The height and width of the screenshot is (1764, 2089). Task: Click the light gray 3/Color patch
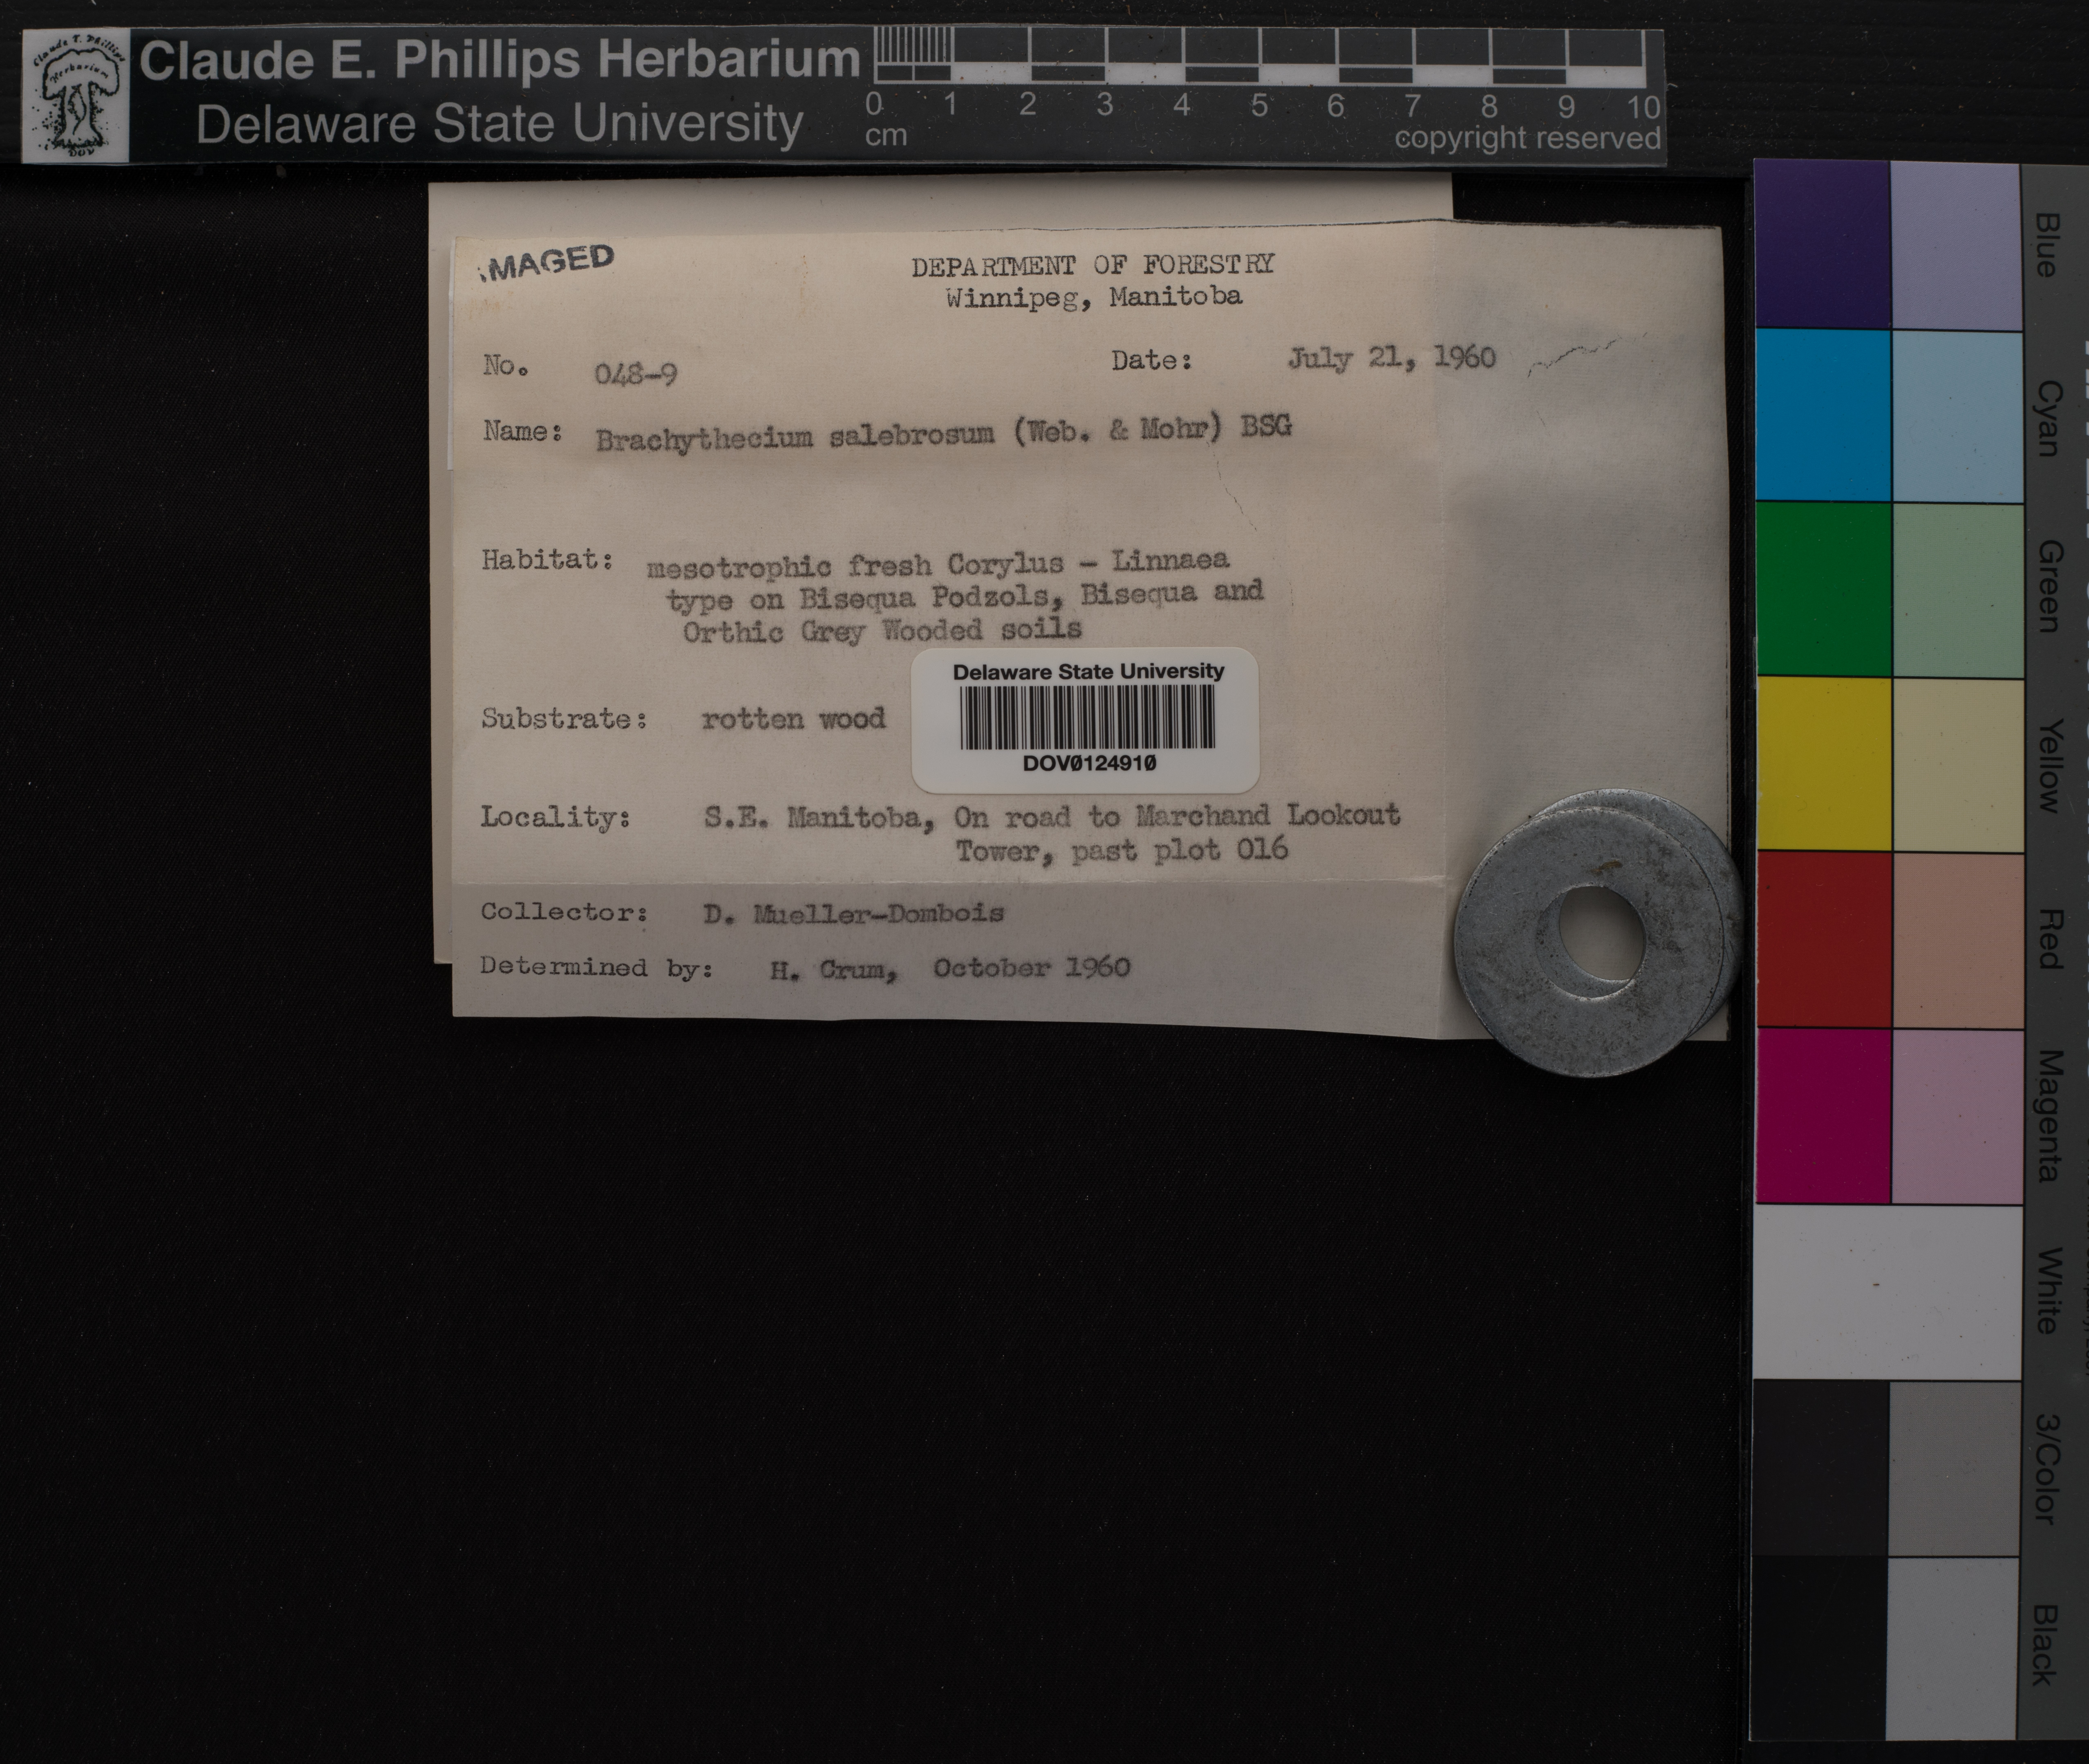click(x=1955, y=1468)
